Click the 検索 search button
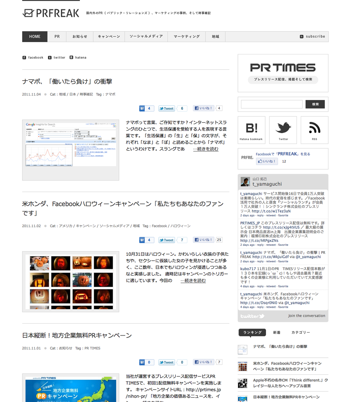This screenshot has height=402, width=347. point(315,104)
